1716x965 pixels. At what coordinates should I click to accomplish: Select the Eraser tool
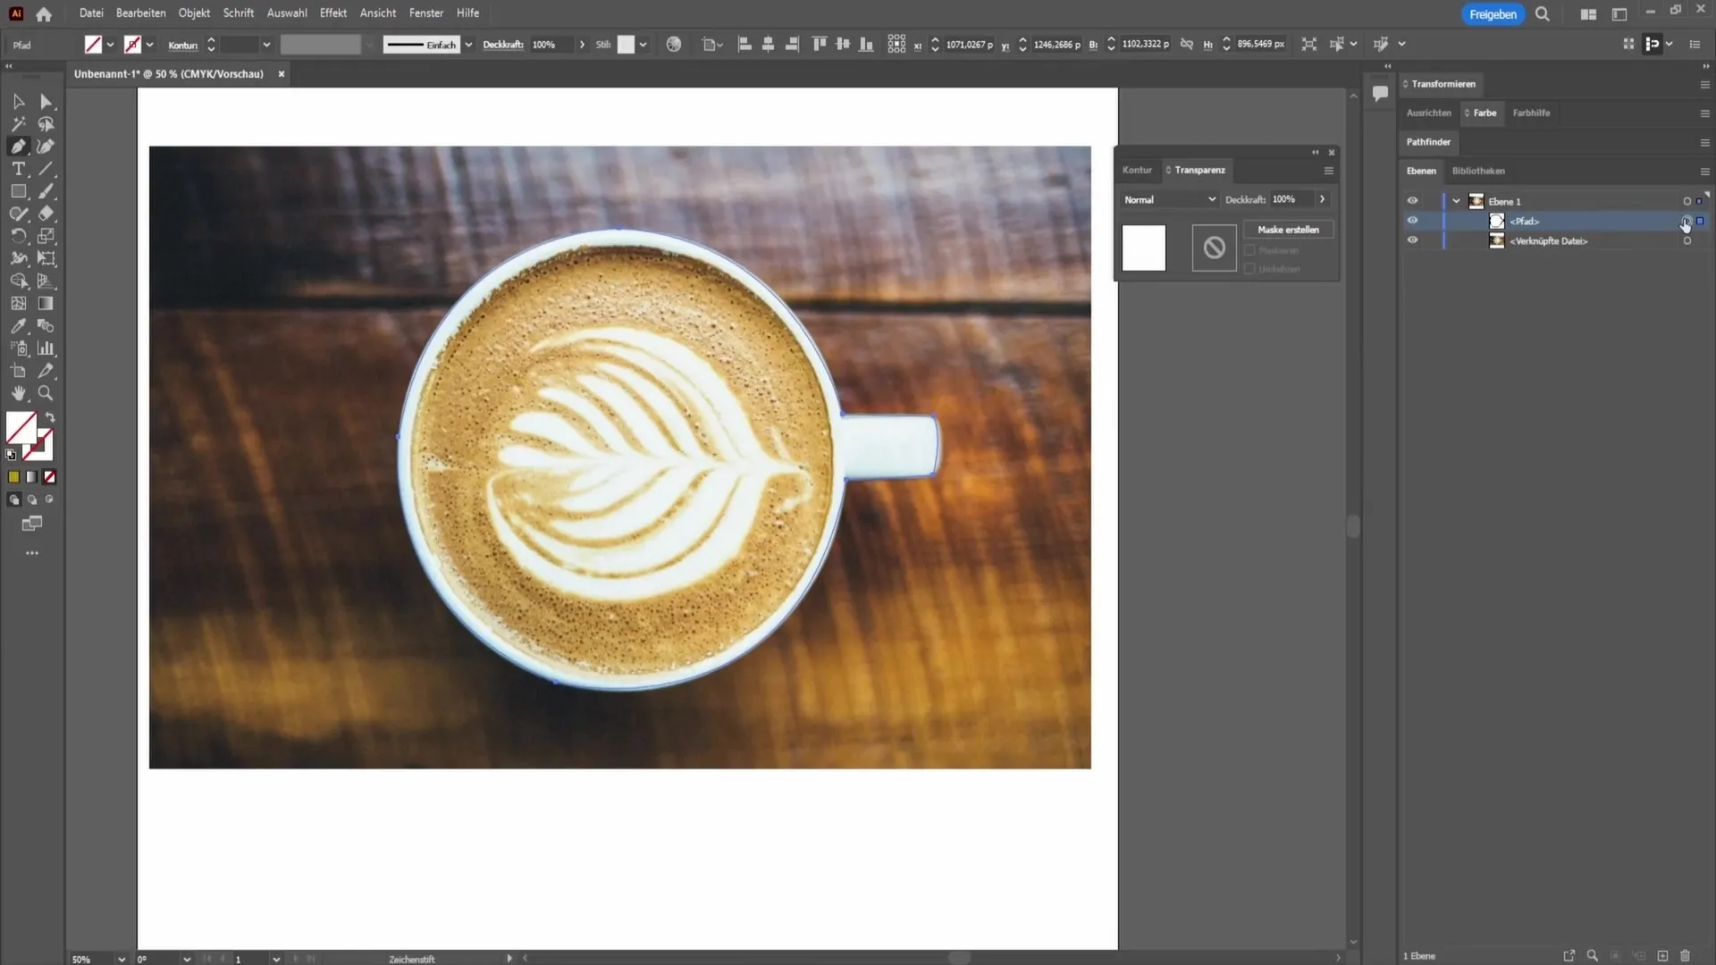click(x=46, y=214)
